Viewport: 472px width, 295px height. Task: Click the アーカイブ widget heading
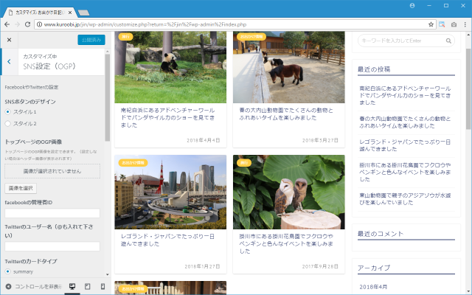[x=374, y=268]
